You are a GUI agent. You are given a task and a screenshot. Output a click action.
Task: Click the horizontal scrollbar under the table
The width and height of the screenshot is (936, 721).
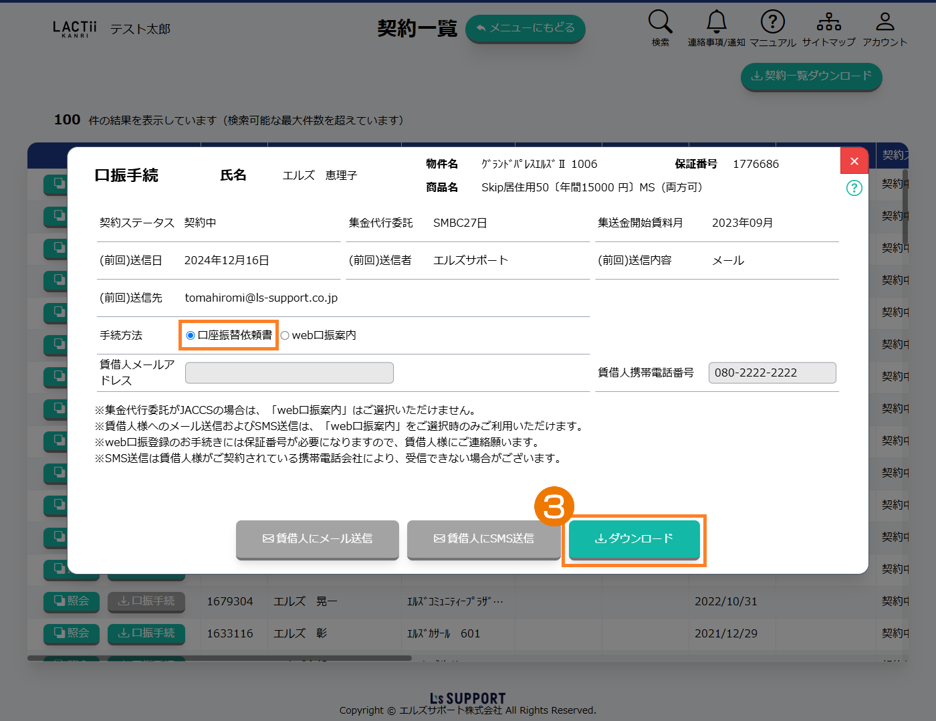click(x=219, y=658)
